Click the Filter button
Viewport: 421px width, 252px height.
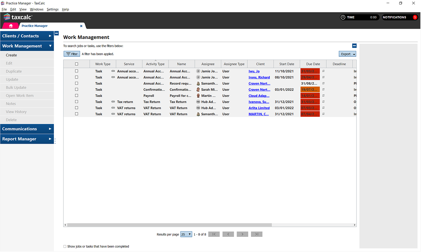click(72, 54)
